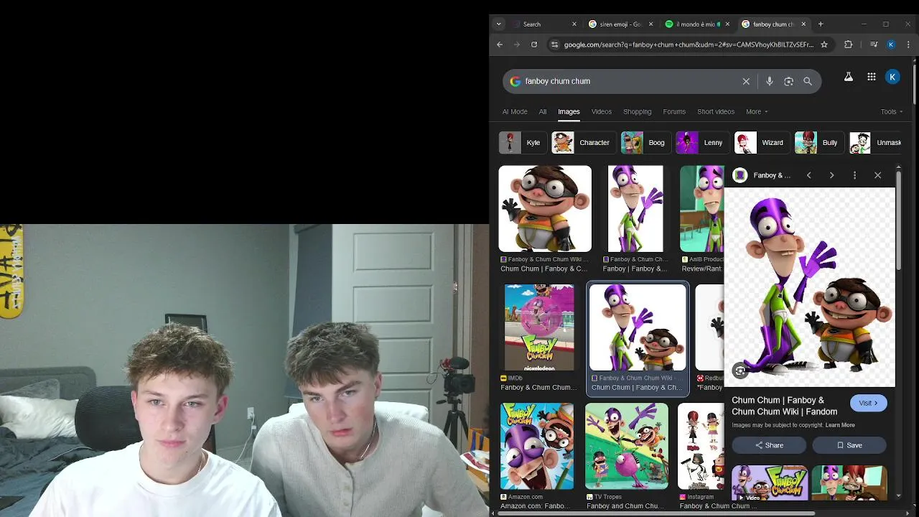Viewport: 919px width, 517px height.
Task: Switch to Short videos results
Action: [716, 112]
